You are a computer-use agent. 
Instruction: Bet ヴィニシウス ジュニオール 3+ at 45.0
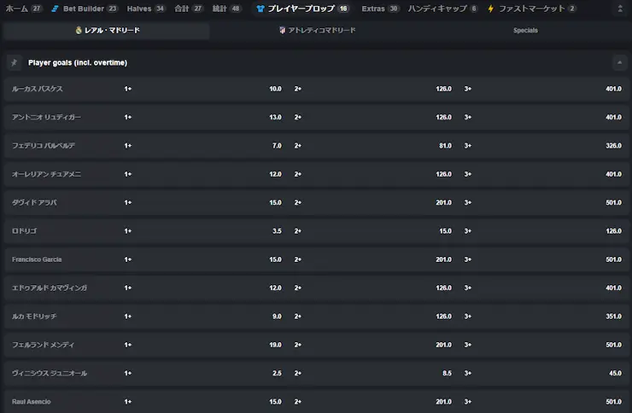[543, 373]
